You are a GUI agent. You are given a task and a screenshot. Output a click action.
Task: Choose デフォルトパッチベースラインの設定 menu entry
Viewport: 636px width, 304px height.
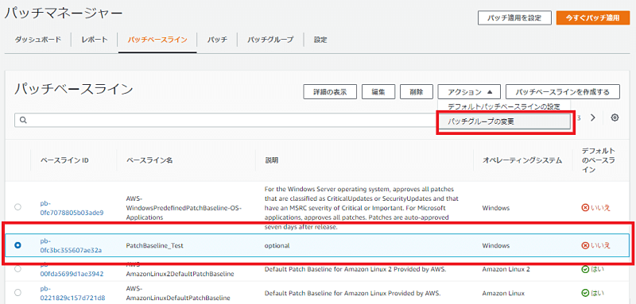[504, 107]
